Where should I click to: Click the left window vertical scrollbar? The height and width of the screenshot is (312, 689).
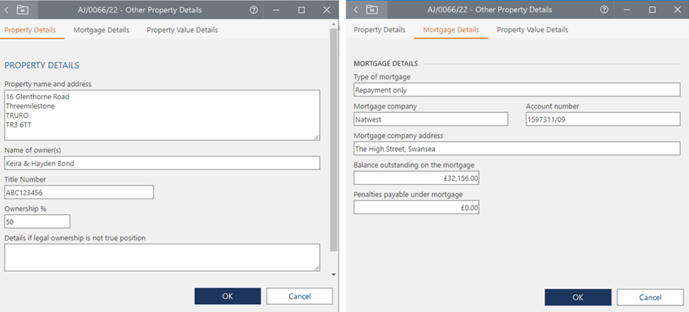(334, 138)
